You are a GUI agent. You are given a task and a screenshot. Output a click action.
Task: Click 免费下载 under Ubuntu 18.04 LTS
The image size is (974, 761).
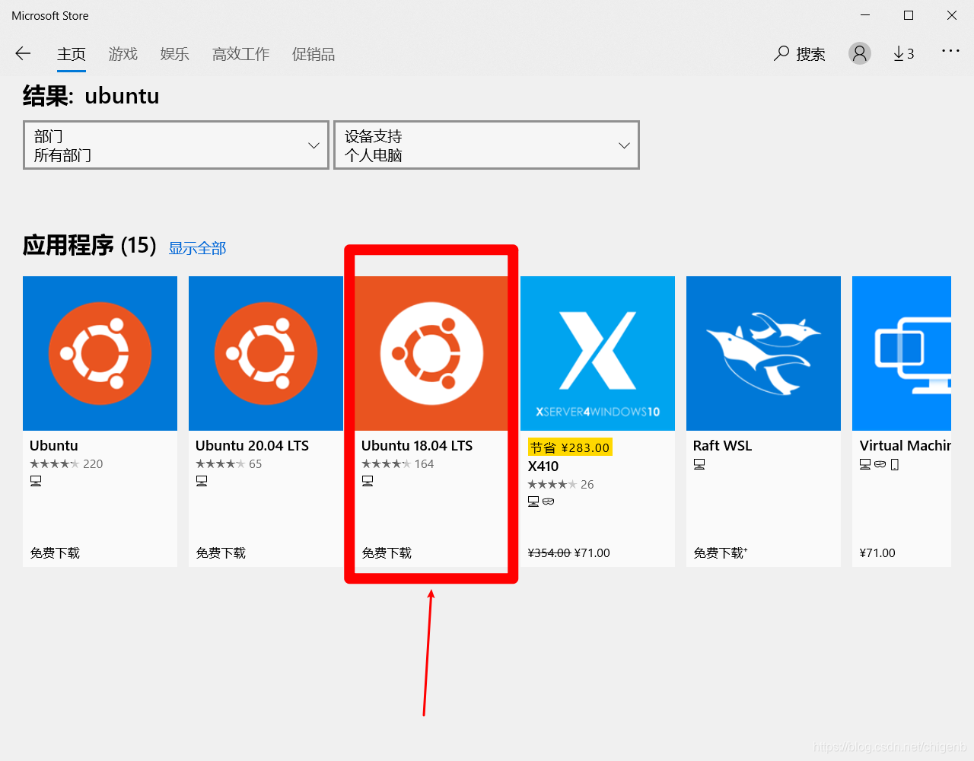pos(387,553)
